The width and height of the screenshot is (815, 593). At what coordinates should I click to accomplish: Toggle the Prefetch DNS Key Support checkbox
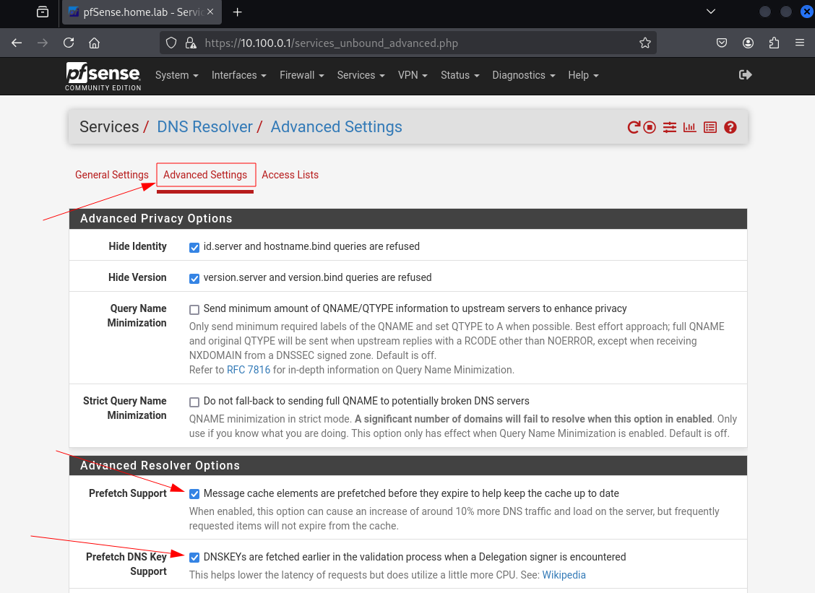194,558
